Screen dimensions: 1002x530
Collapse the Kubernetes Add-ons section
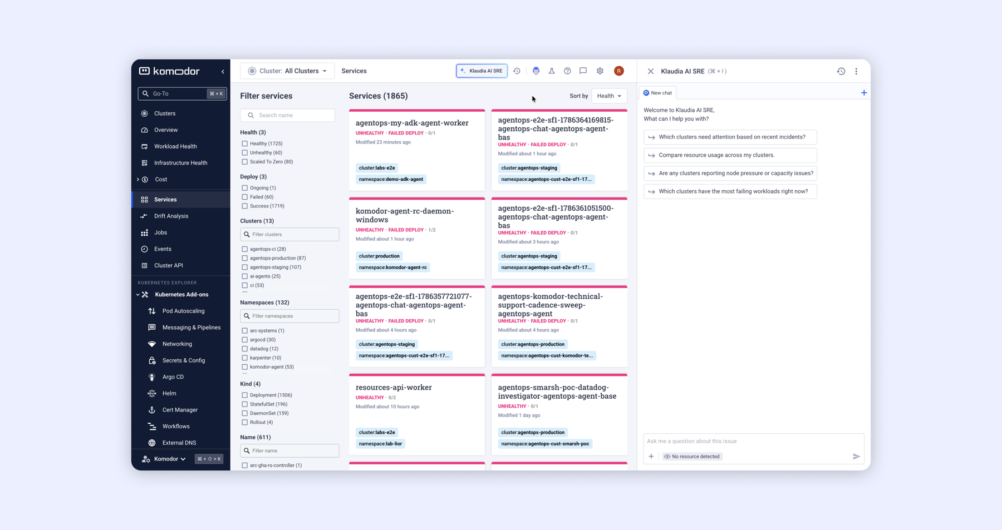tap(138, 295)
